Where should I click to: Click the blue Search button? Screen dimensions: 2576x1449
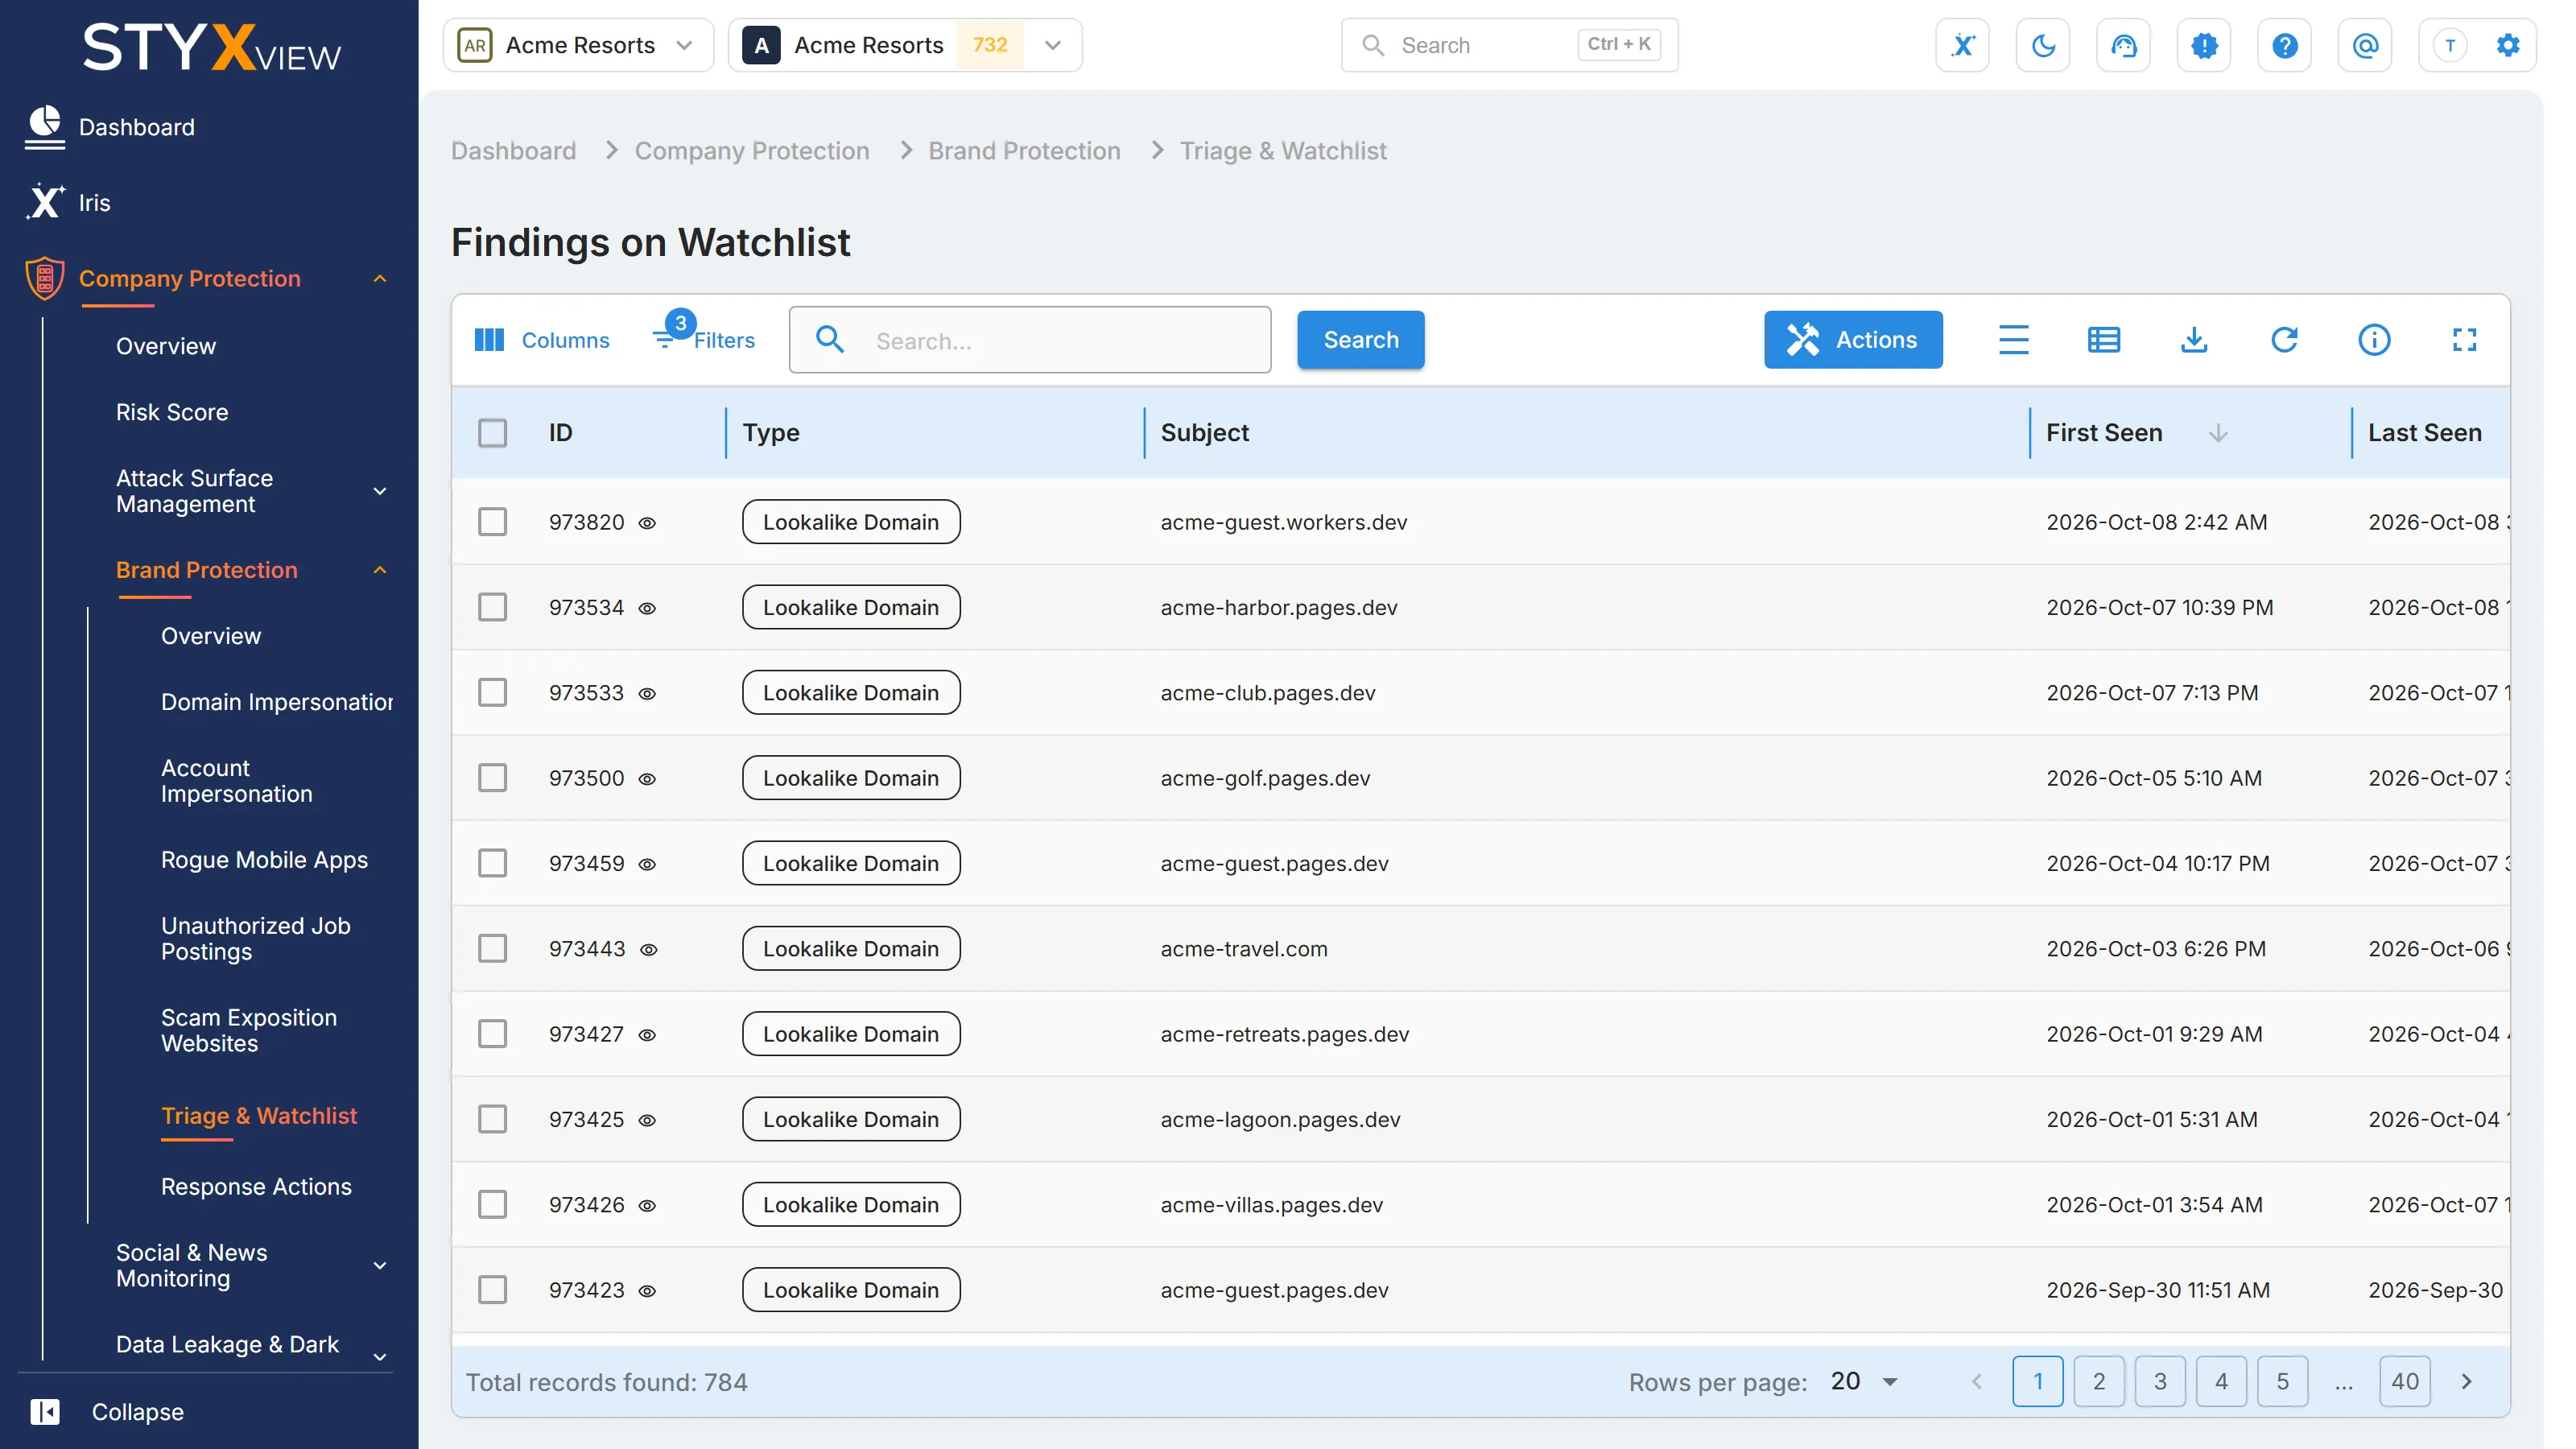1360,340
